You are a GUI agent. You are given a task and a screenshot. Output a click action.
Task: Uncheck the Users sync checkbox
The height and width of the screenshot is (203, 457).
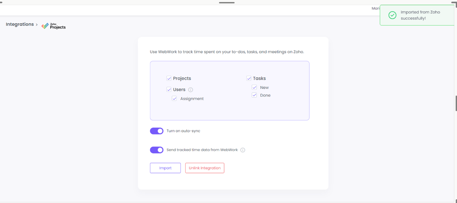point(169,89)
